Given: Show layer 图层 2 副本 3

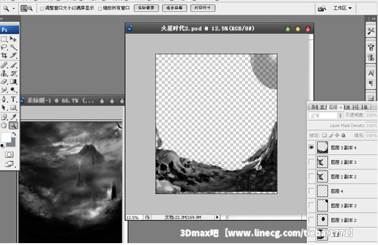Looking at the screenshot, I should click(311, 162).
